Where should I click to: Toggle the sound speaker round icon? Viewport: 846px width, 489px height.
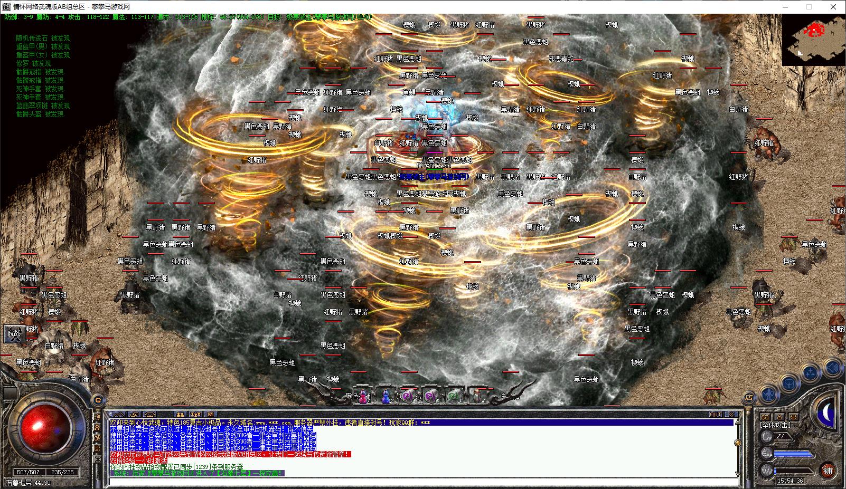(x=833, y=367)
